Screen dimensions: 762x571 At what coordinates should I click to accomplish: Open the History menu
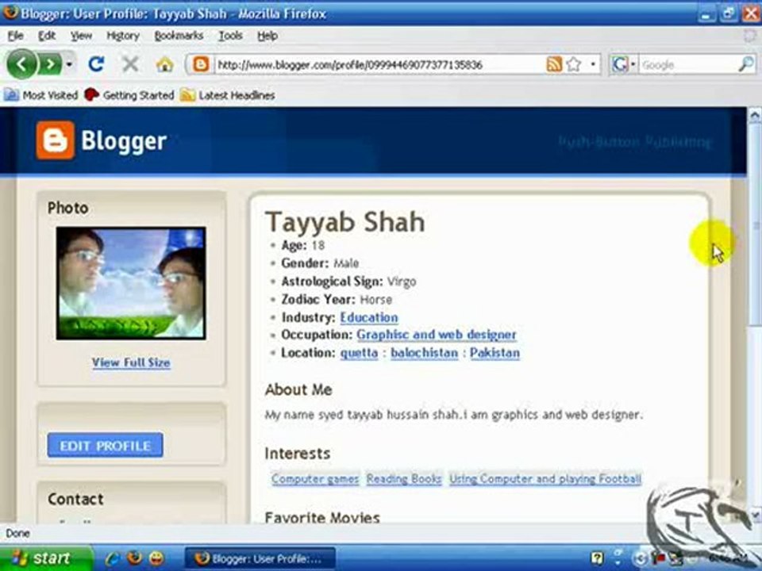(123, 36)
